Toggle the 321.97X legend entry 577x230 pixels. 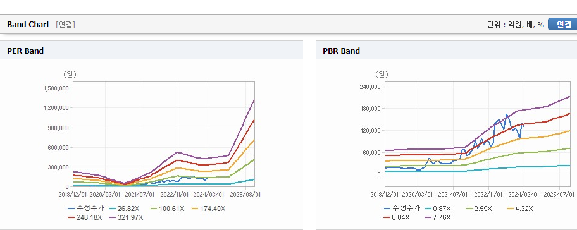coord(127,217)
